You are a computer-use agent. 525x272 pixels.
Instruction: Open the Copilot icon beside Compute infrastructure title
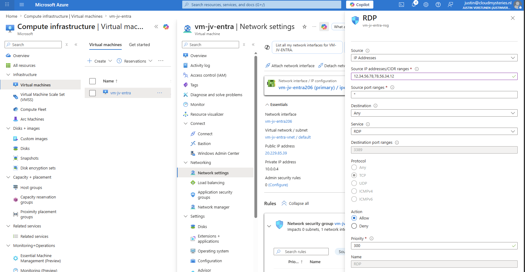coord(166,27)
